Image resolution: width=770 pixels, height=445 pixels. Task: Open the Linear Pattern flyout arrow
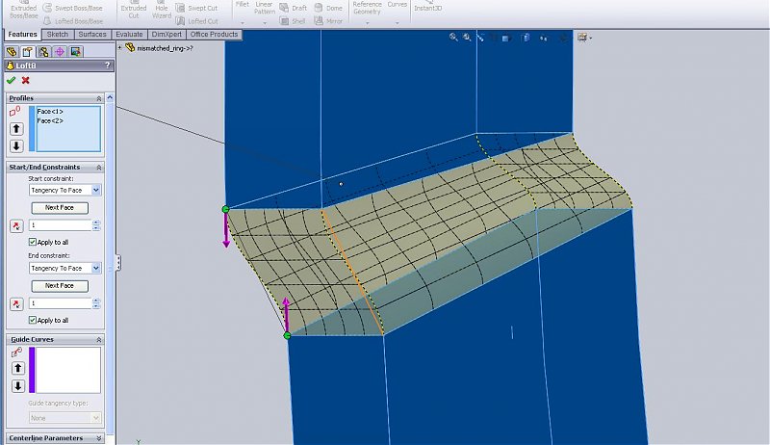point(264,23)
